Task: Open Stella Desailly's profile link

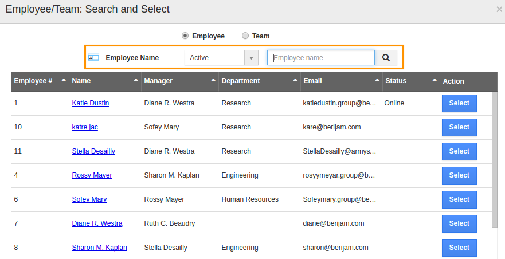Action: tap(93, 151)
